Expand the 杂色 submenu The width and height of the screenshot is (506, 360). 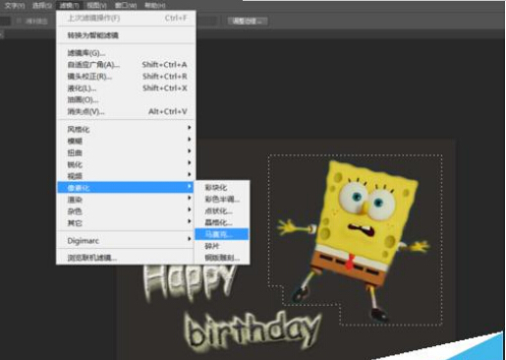(127, 211)
